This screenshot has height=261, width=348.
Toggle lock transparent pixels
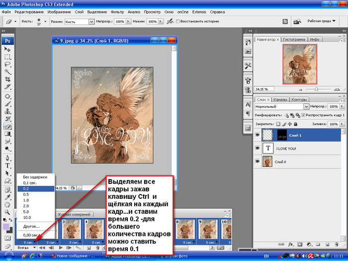278,124
